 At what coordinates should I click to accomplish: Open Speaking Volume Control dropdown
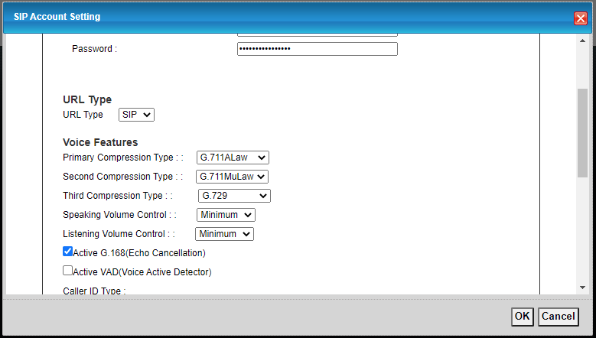(226, 216)
